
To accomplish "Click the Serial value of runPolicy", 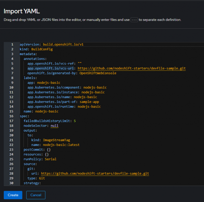I will (50, 159).
